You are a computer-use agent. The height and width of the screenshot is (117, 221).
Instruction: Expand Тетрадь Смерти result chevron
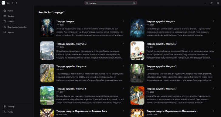(x=124, y=21)
